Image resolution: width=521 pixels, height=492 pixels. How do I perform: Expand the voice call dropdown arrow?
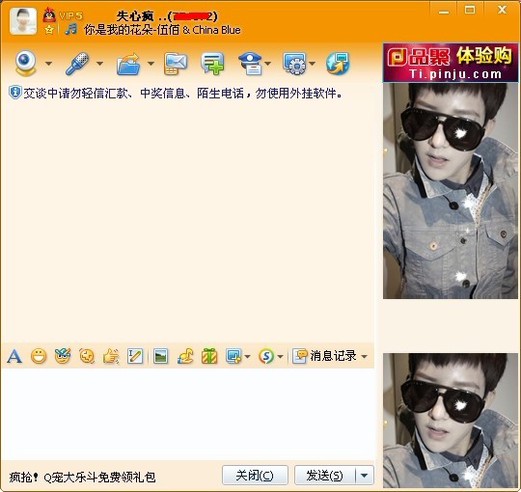[99, 63]
